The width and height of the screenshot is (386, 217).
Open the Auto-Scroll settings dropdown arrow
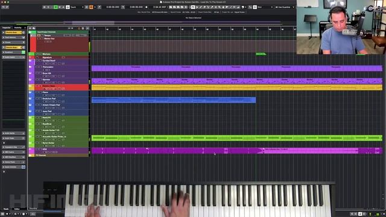[95, 7]
